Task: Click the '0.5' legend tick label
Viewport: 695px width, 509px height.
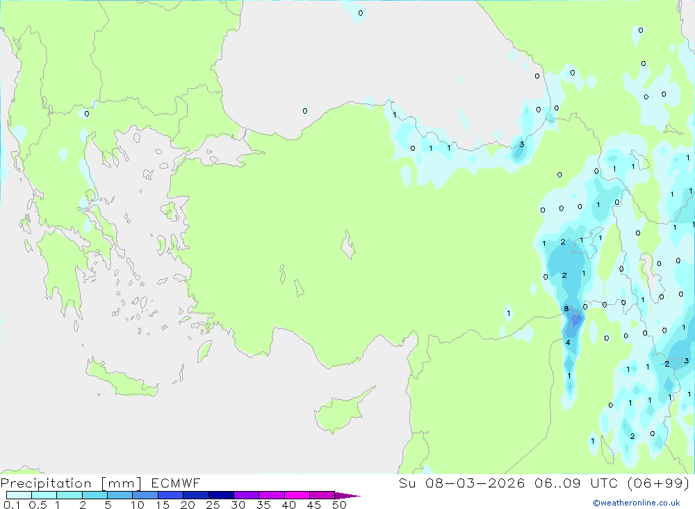Action: tap(38, 505)
